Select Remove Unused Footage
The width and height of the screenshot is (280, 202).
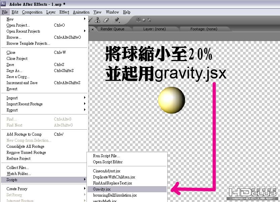click(44, 153)
